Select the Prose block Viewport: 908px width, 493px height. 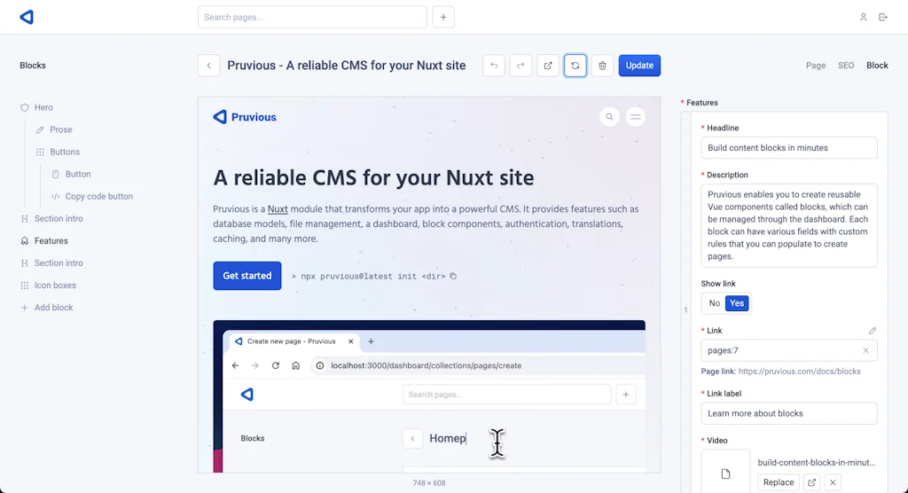tap(61, 129)
